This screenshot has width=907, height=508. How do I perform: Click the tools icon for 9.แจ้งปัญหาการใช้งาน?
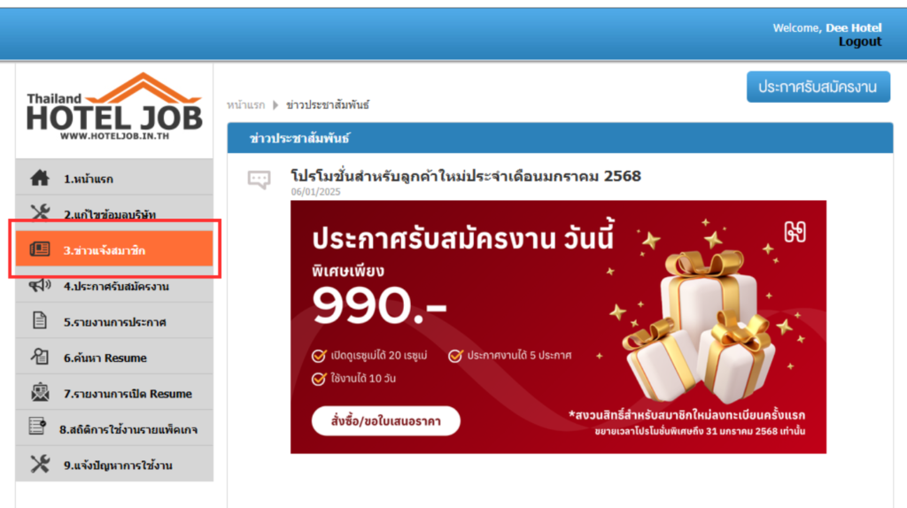[40, 464]
